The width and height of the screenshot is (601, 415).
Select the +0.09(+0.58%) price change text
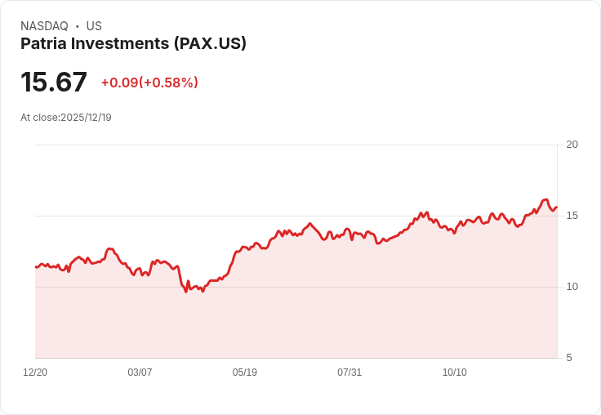[x=149, y=83]
